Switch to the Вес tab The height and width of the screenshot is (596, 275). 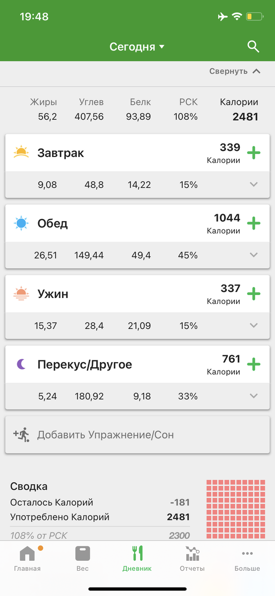tap(82, 559)
